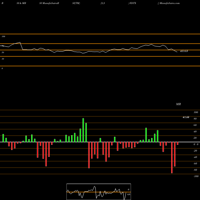200x200 pixels.
Task: Open the mini overview chart thumbnail
Action: pos(99,192)
